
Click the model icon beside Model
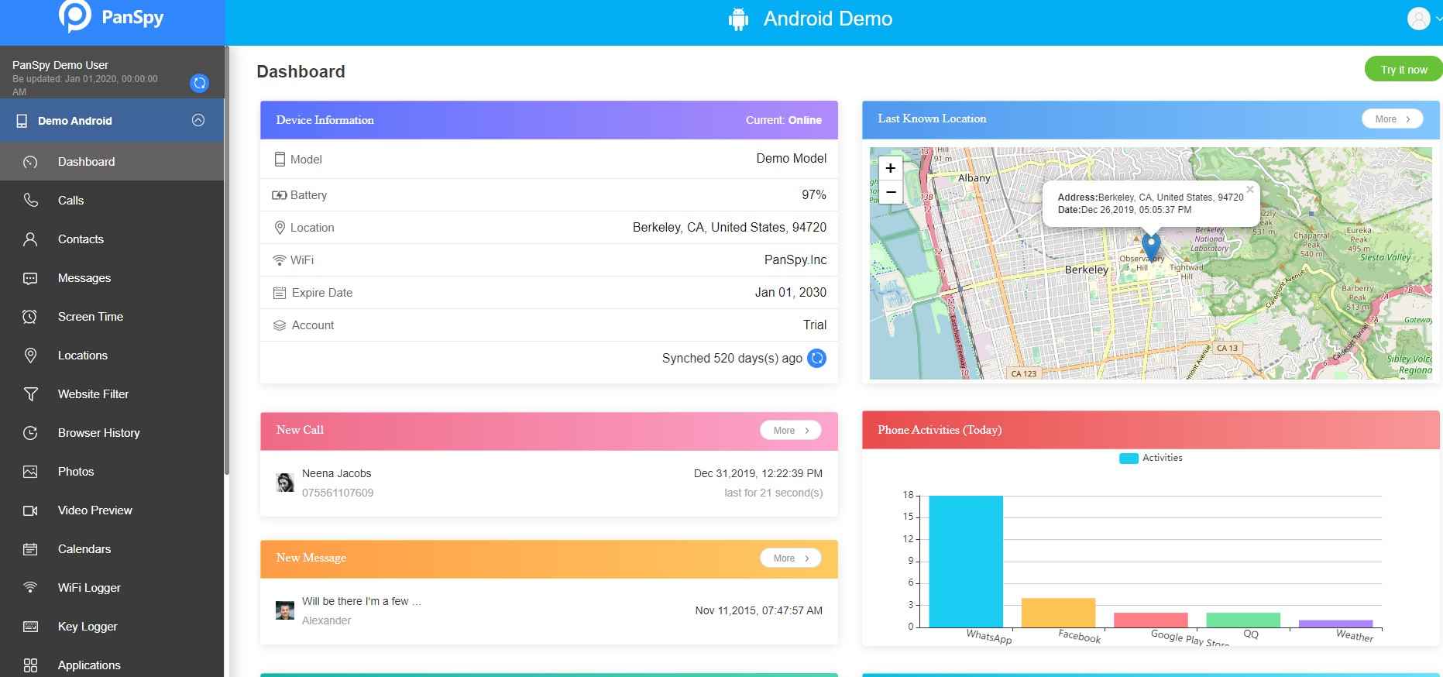pyautogui.click(x=280, y=159)
